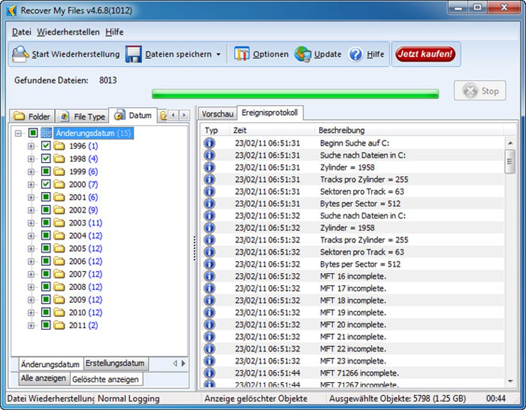Image resolution: width=526 pixels, height=410 pixels.
Task: Click the Änderungsdatum root calendar icon
Action: point(46,133)
